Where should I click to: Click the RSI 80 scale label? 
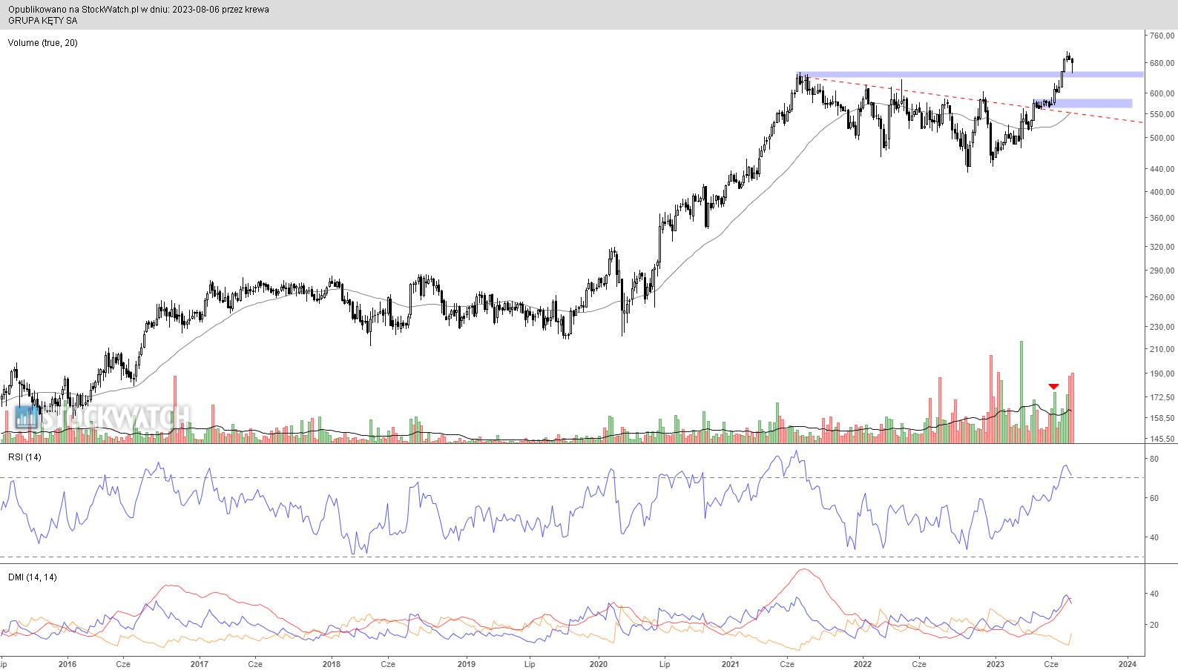click(x=1154, y=460)
